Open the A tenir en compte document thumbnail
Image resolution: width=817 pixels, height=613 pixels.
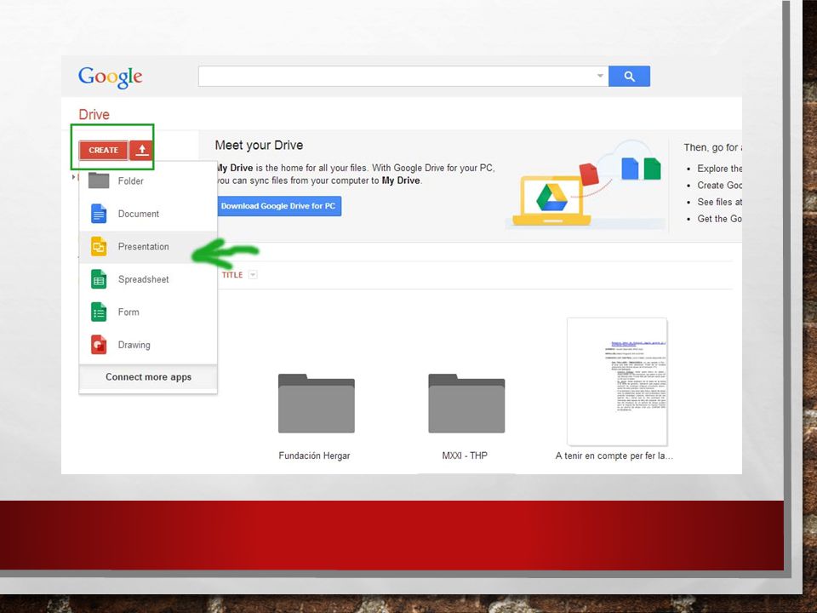(x=617, y=381)
